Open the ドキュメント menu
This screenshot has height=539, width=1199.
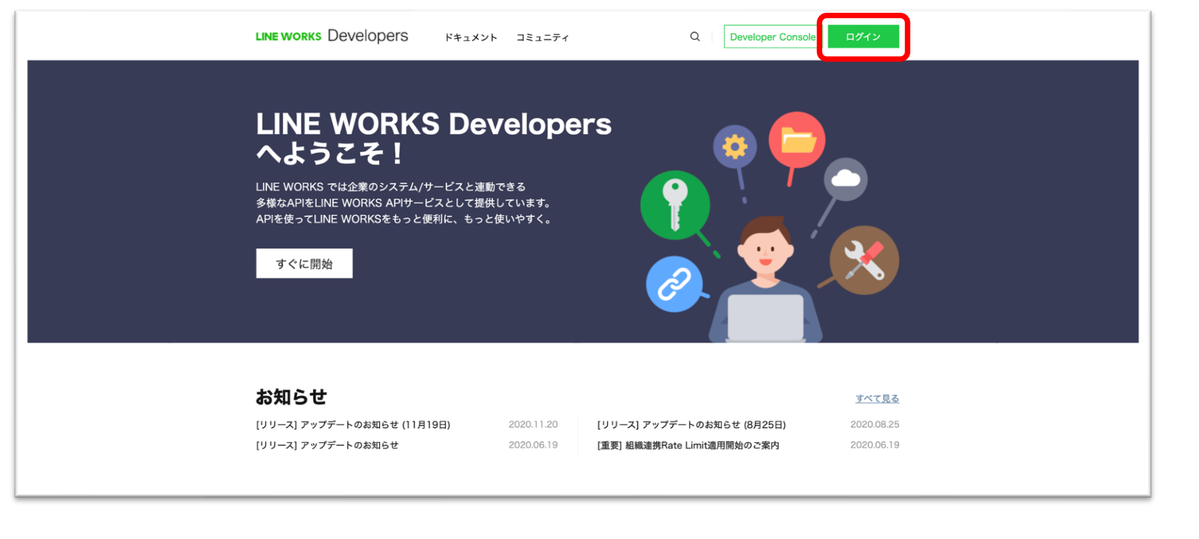[x=471, y=38]
